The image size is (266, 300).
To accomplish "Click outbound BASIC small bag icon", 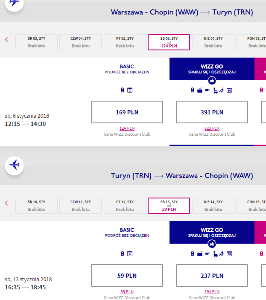I will click(x=122, y=90).
